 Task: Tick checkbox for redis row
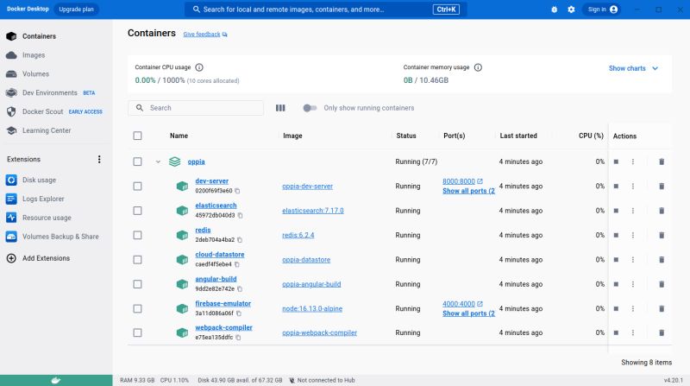point(138,235)
